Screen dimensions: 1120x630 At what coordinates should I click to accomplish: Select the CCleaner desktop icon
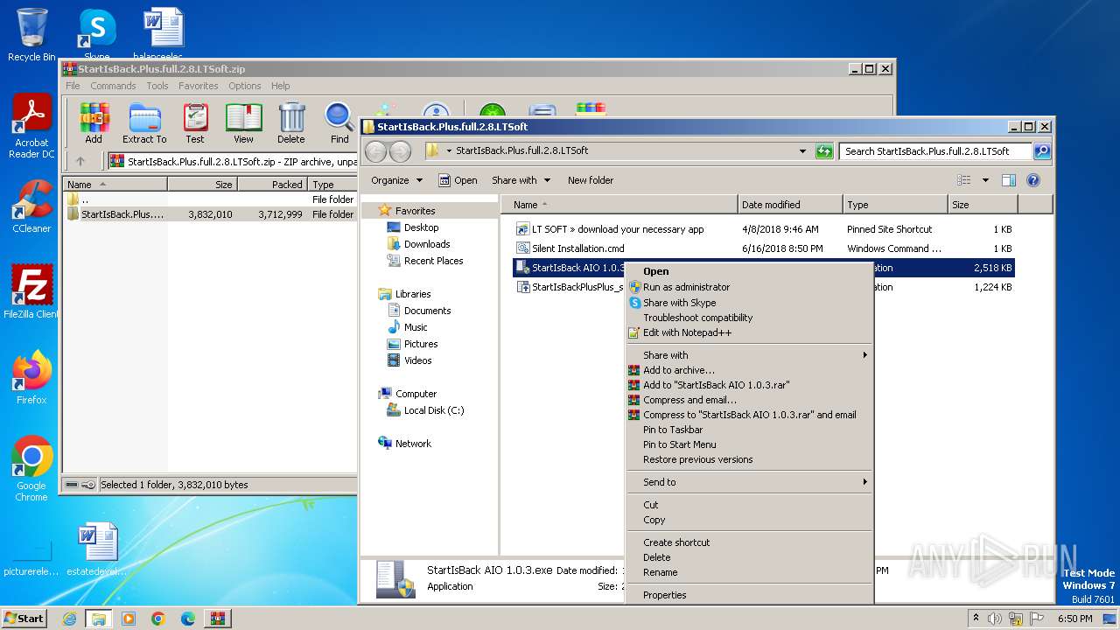(x=31, y=206)
